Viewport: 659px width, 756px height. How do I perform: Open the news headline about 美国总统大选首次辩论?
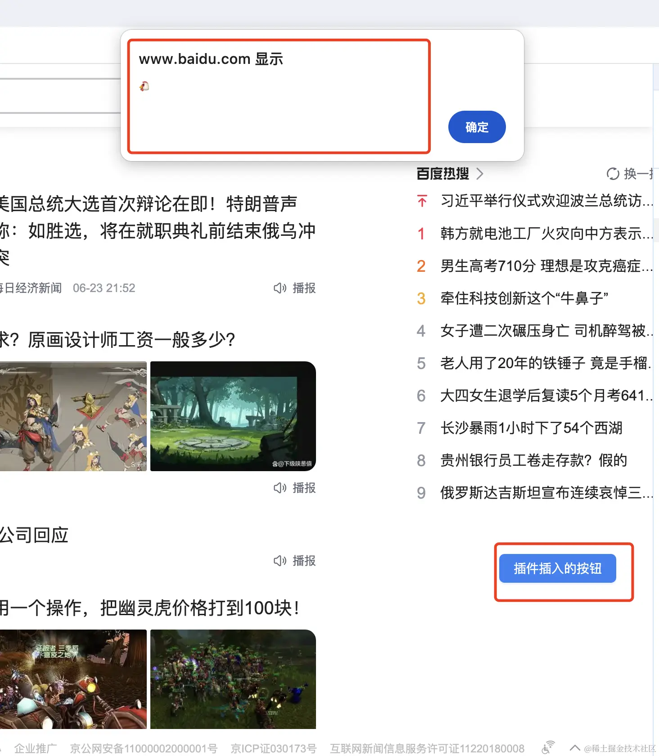click(x=158, y=231)
